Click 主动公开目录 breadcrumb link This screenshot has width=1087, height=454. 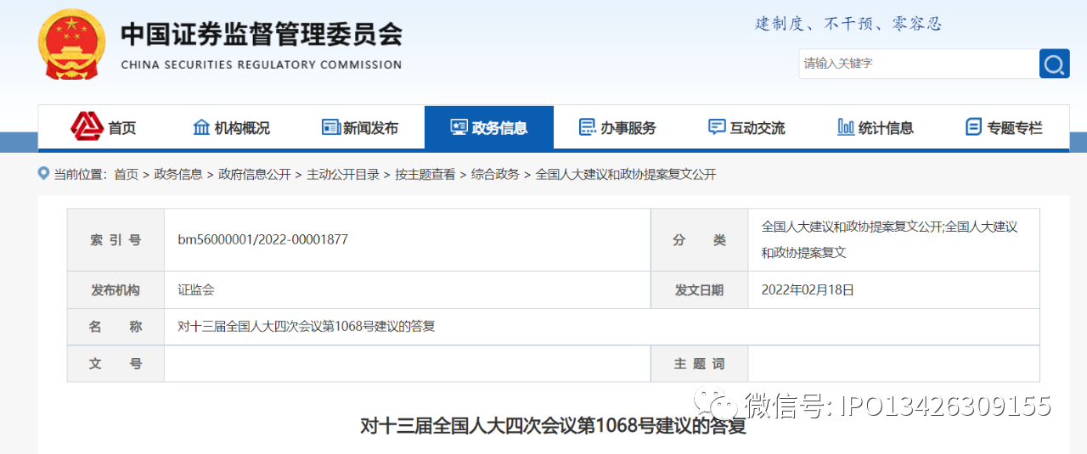point(343,174)
